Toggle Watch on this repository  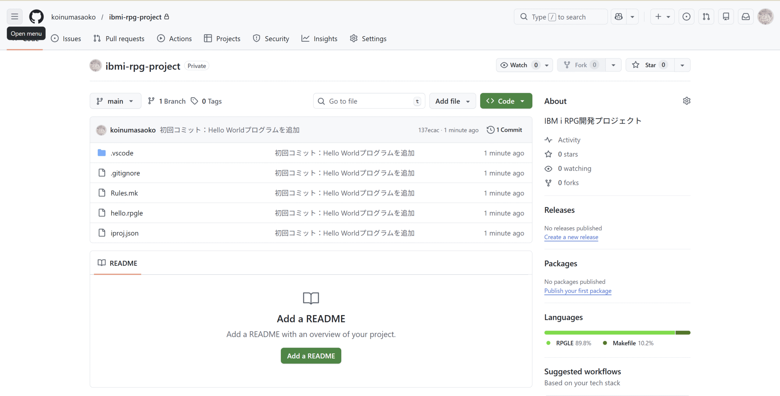click(x=518, y=65)
